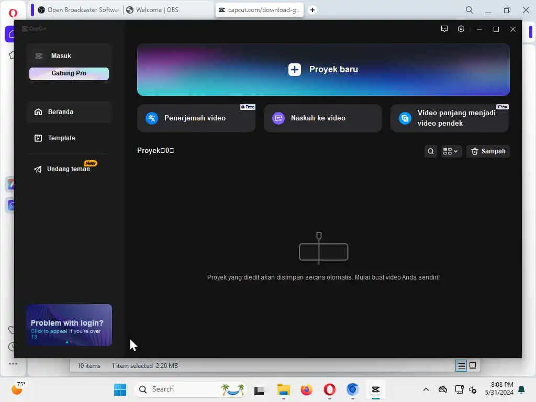Expand the project view layout dropdown

click(450, 151)
